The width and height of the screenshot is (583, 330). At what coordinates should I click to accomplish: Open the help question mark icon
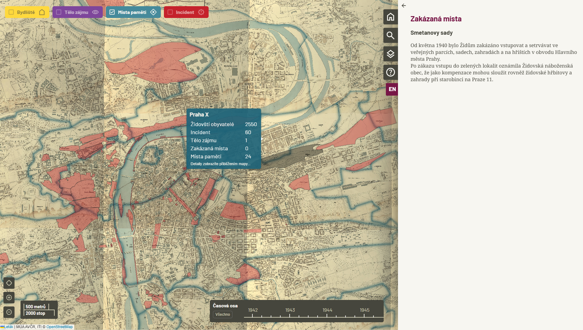coord(390,72)
